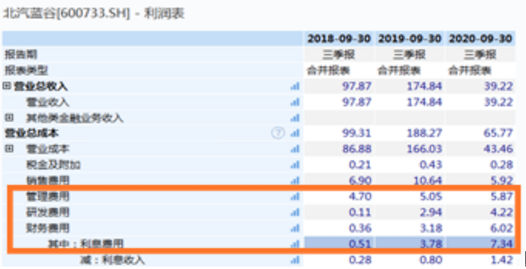Click chart icon for 管理费用
The height and width of the screenshot is (269, 526).
coord(294,197)
